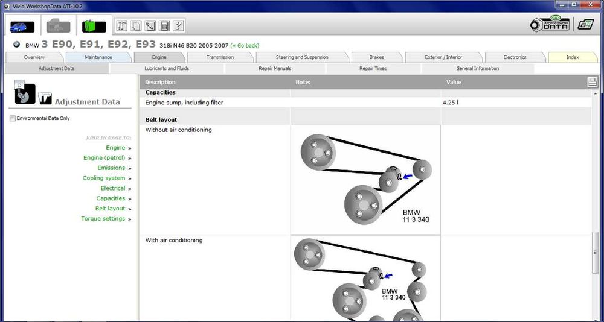
Task: Jump to the Engine section
Action: pyautogui.click(x=115, y=148)
